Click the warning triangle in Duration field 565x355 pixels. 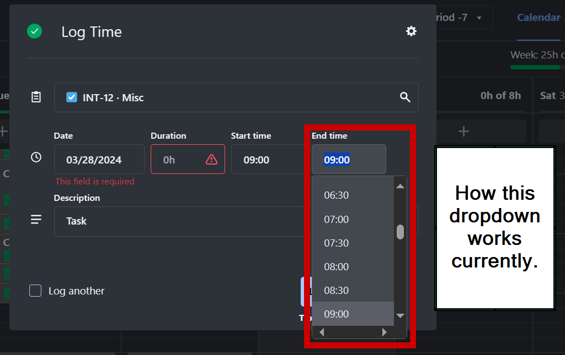click(211, 160)
